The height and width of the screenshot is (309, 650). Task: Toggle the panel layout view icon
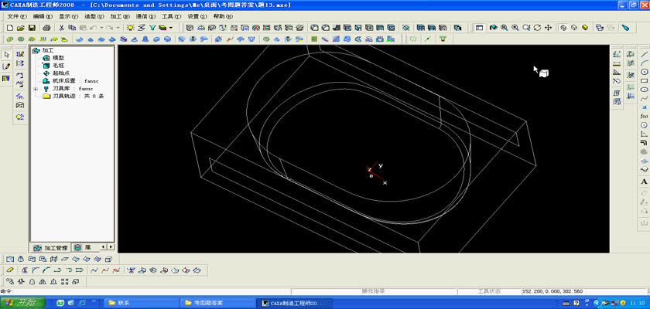point(479,28)
